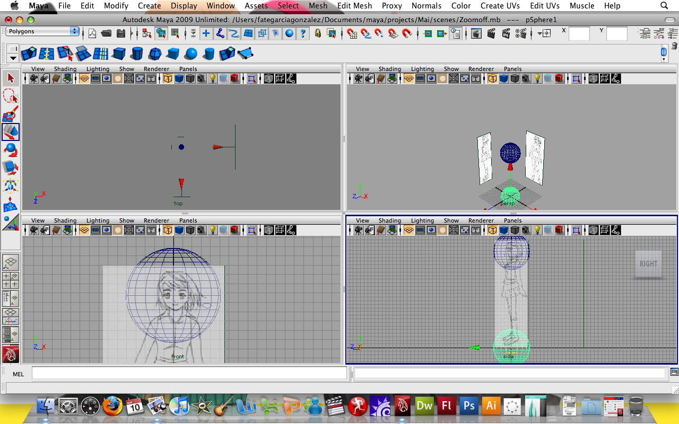
Task: Toggle the lock selection padlock
Action: point(318,33)
